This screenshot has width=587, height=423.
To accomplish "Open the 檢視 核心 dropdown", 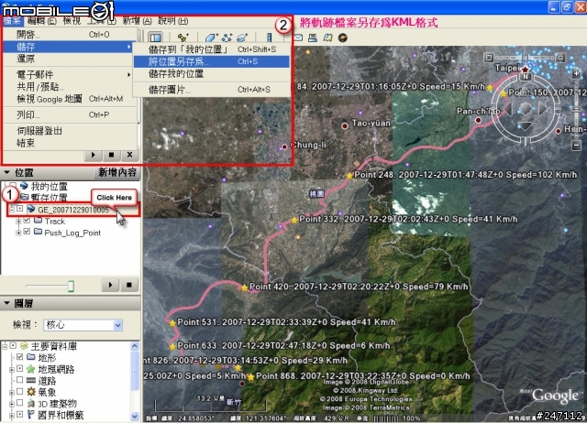I will point(83,325).
